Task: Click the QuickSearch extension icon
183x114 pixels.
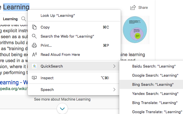Action: tap(34, 66)
